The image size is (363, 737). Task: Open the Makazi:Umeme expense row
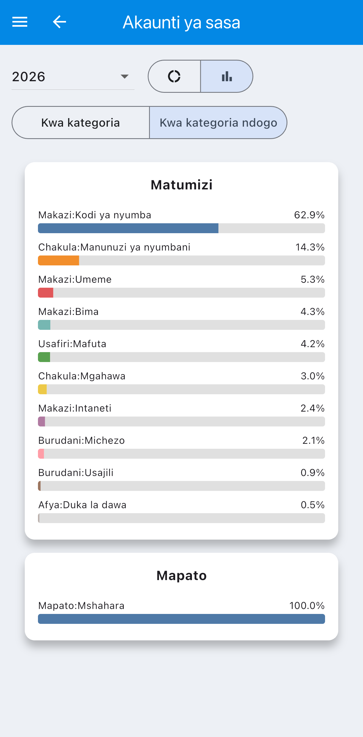point(182,286)
